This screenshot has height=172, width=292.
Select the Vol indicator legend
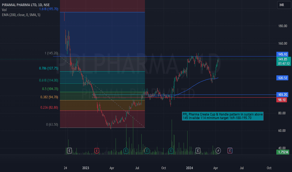[x=4, y=10]
